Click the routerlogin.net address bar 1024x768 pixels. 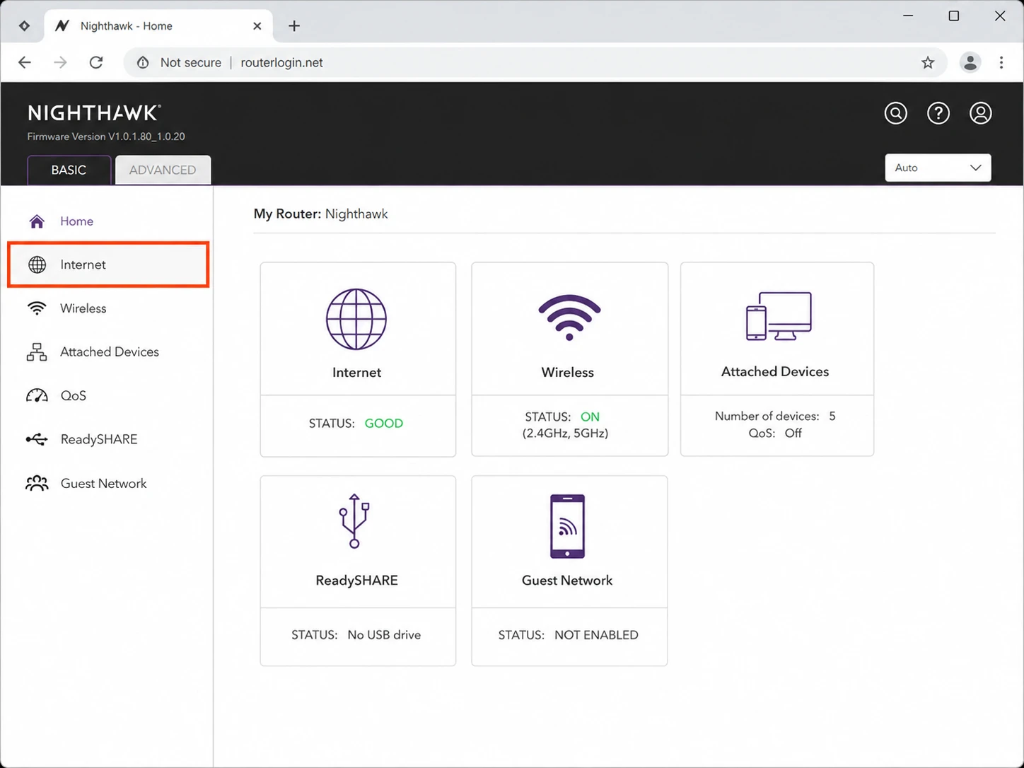coord(535,62)
